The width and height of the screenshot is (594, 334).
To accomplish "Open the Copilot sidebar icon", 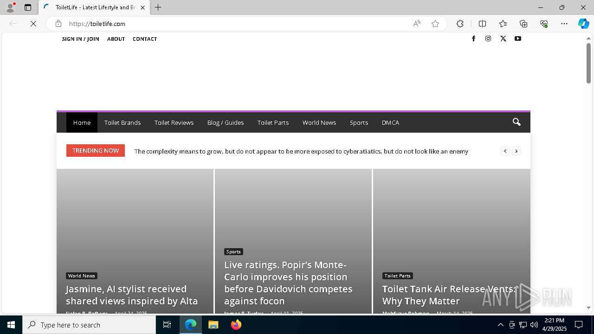I will point(583,24).
